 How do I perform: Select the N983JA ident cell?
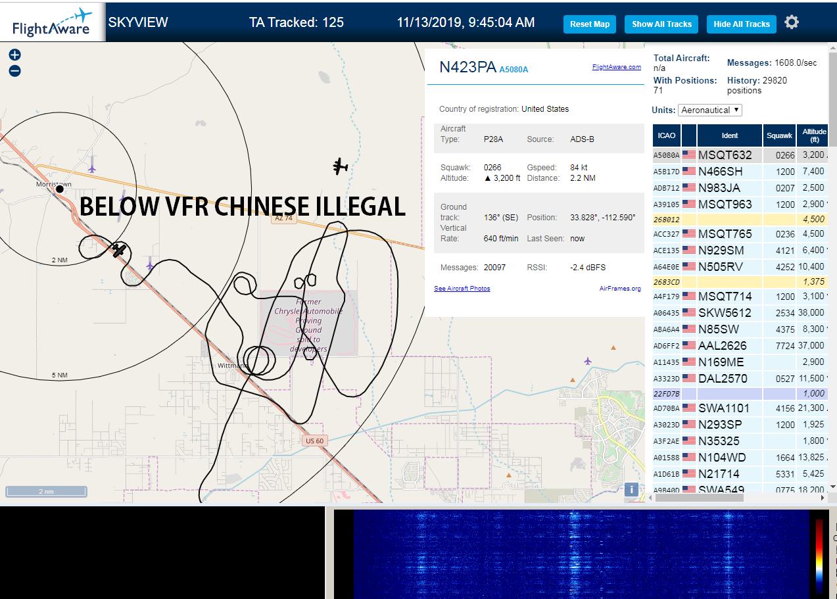[730, 188]
